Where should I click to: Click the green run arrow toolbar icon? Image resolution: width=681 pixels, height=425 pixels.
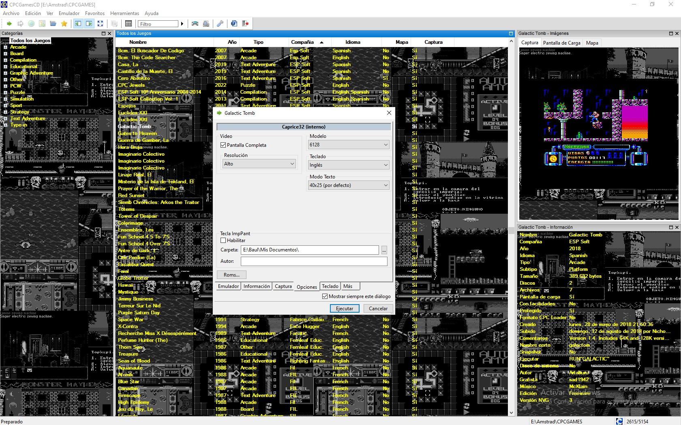pyautogui.click(x=9, y=24)
